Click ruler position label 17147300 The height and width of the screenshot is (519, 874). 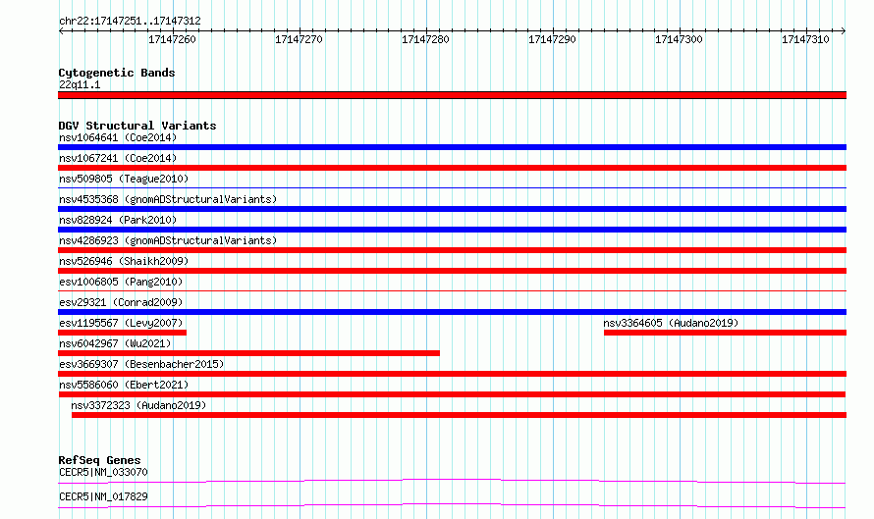[679, 39]
